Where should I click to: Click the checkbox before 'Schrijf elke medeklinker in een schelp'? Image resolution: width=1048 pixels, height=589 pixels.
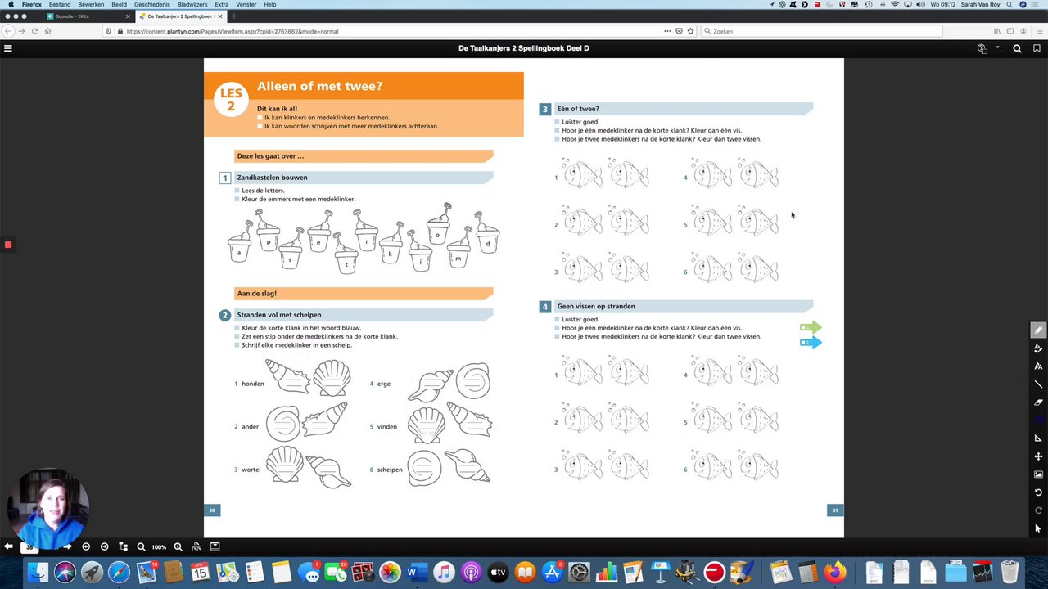pos(237,345)
